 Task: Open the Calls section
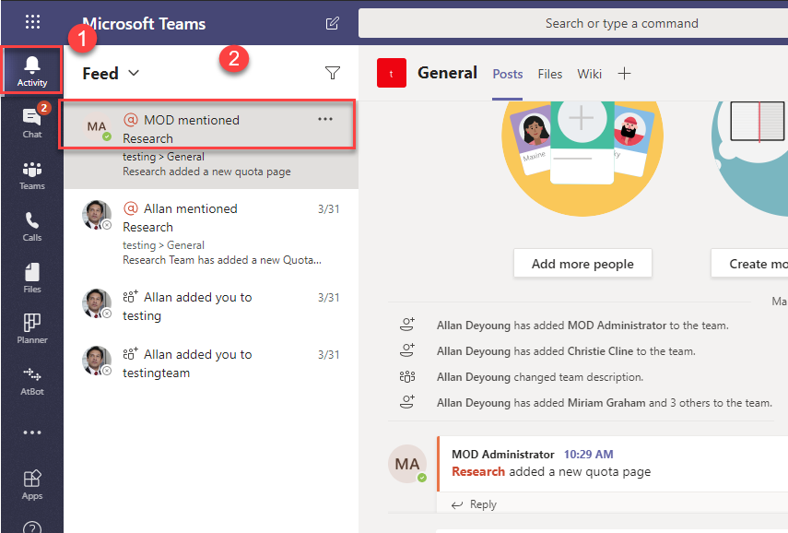(31, 226)
